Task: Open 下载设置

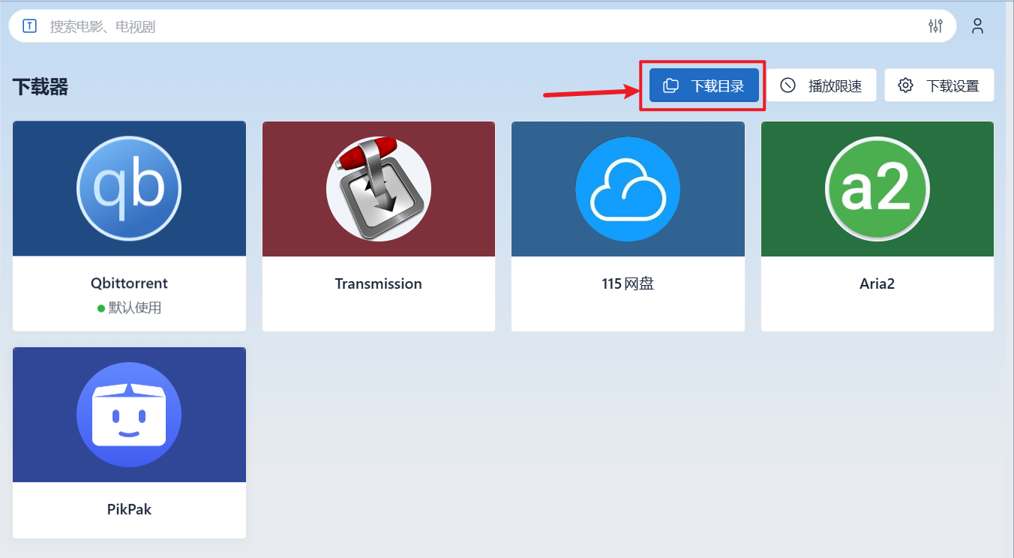Action: click(x=939, y=85)
